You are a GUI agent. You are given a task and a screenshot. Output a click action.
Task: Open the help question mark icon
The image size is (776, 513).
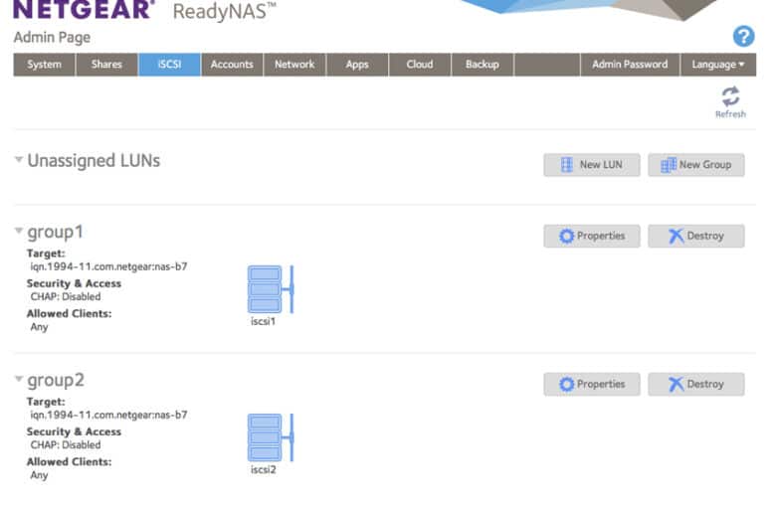point(743,36)
